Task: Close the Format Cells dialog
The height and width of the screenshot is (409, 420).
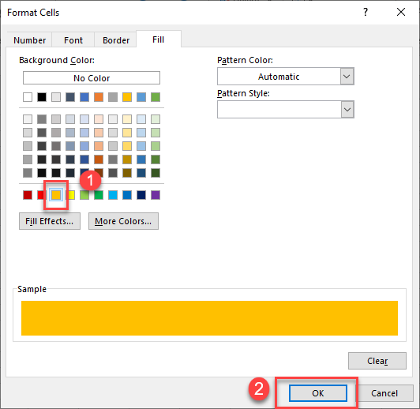Action: [x=401, y=12]
